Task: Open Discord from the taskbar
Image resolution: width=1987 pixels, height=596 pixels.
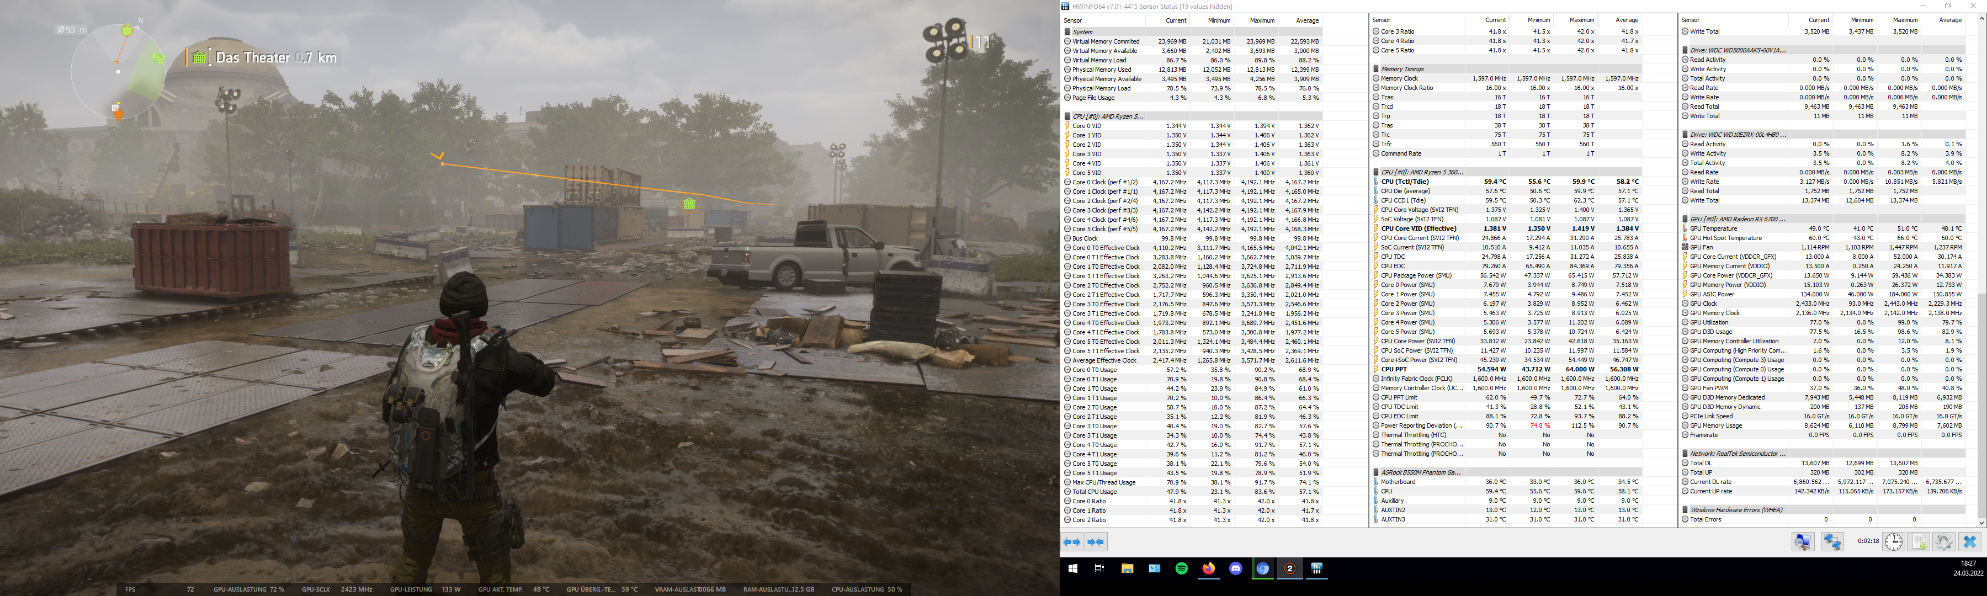Action: click(x=1236, y=569)
